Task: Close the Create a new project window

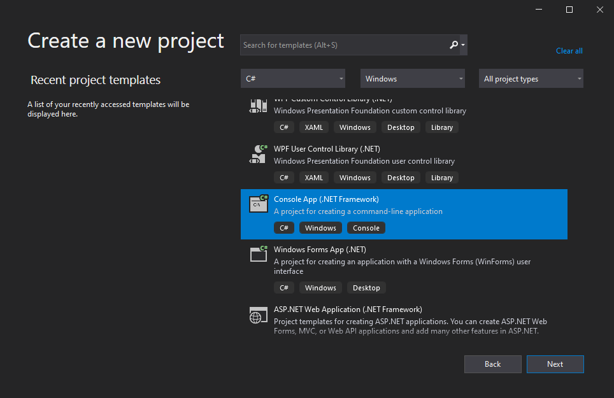Action: point(600,10)
